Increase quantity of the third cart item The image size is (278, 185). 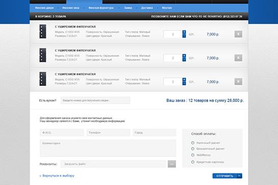[184, 79]
